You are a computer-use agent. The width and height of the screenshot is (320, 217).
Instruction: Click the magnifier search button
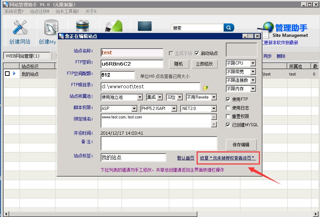pyautogui.click(x=229, y=28)
